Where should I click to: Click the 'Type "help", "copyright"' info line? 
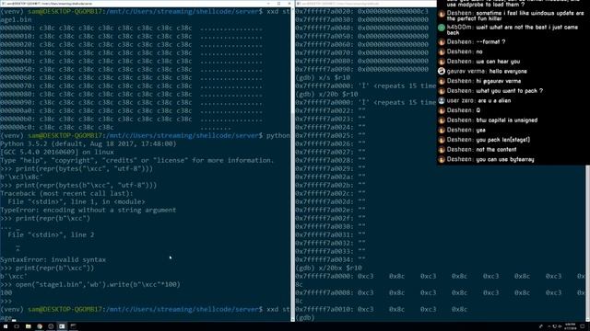click(x=137, y=160)
